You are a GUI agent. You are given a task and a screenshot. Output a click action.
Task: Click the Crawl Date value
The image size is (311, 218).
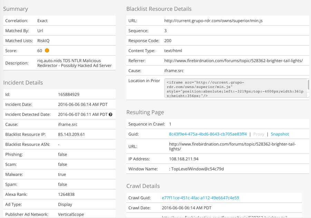click(187, 208)
